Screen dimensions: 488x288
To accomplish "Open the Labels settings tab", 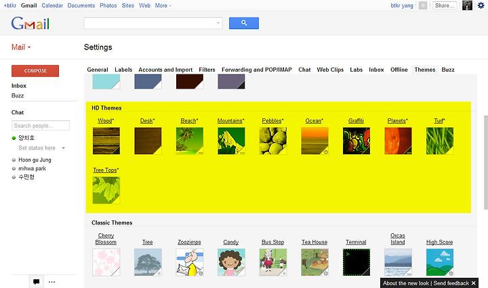I will pyautogui.click(x=123, y=70).
